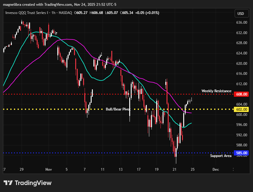Click the 25 date on time axis
The image size is (253, 192).
click(x=193, y=169)
